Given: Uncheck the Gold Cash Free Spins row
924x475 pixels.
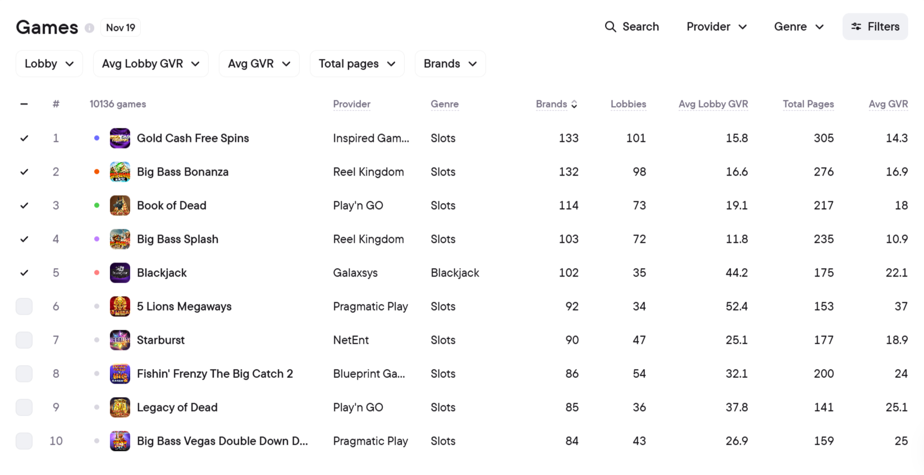Looking at the screenshot, I should tap(24, 138).
